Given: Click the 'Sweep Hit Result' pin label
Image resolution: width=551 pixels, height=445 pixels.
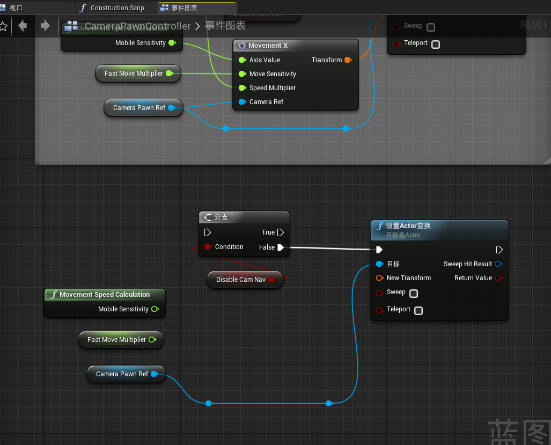Looking at the screenshot, I should coord(468,264).
